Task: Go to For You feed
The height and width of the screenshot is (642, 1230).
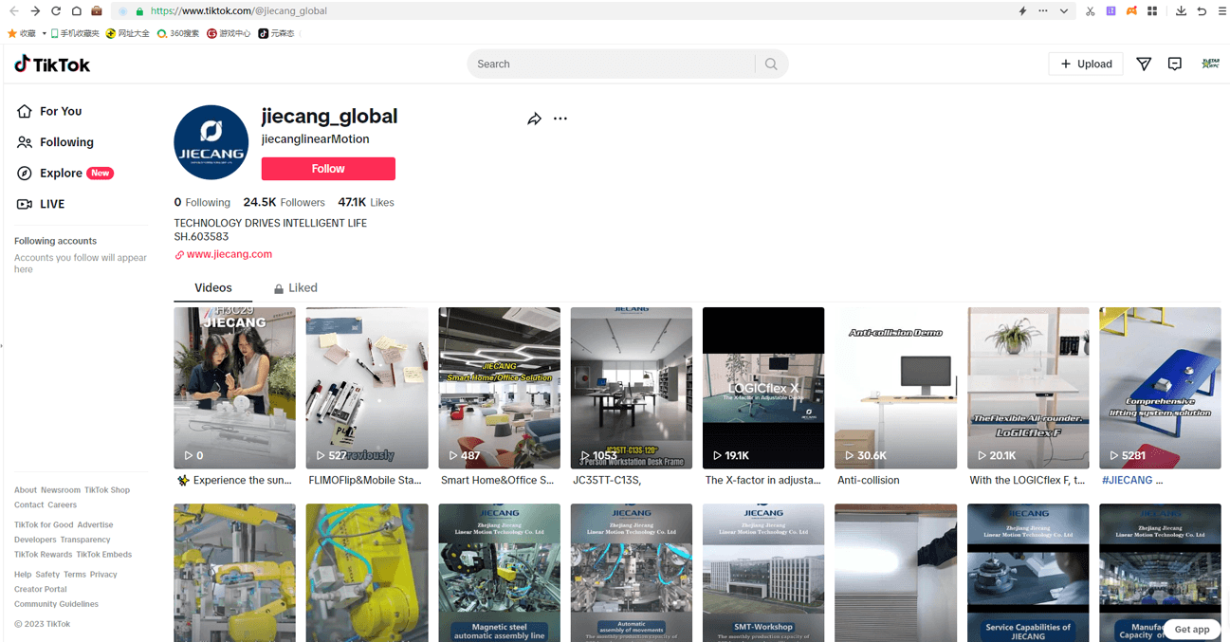Action: pyautogui.click(x=61, y=111)
